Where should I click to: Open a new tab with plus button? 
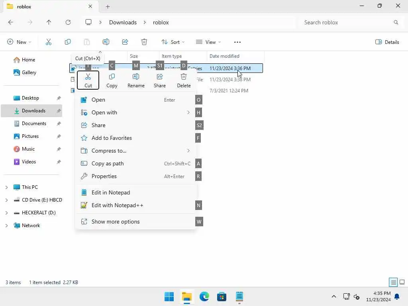pyautogui.click(x=108, y=6)
